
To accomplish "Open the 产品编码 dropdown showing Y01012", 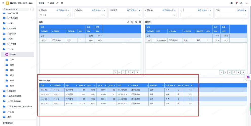I will [x=68, y=15].
